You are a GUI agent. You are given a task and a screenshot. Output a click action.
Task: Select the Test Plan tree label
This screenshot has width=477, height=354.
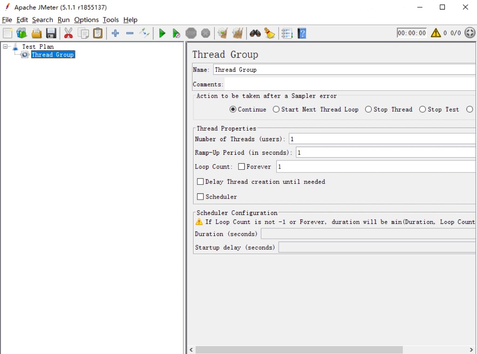click(38, 47)
